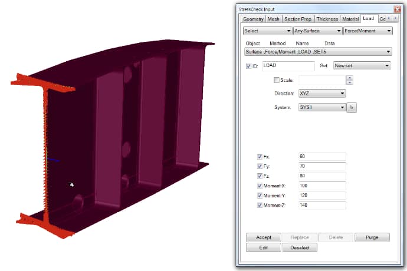Enable the Scale checkbox
The image size is (407, 271).
pyautogui.click(x=277, y=80)
